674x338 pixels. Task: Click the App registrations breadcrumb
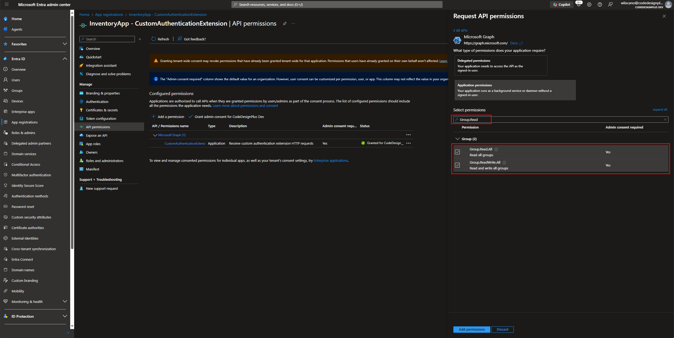click(x=109, y=15)
